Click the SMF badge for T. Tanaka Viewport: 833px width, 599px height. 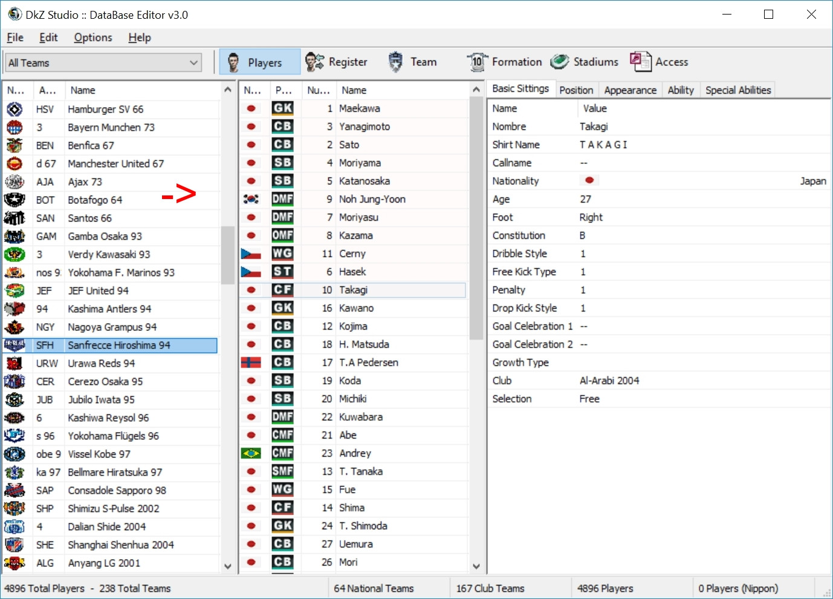(x=282, y=471)
